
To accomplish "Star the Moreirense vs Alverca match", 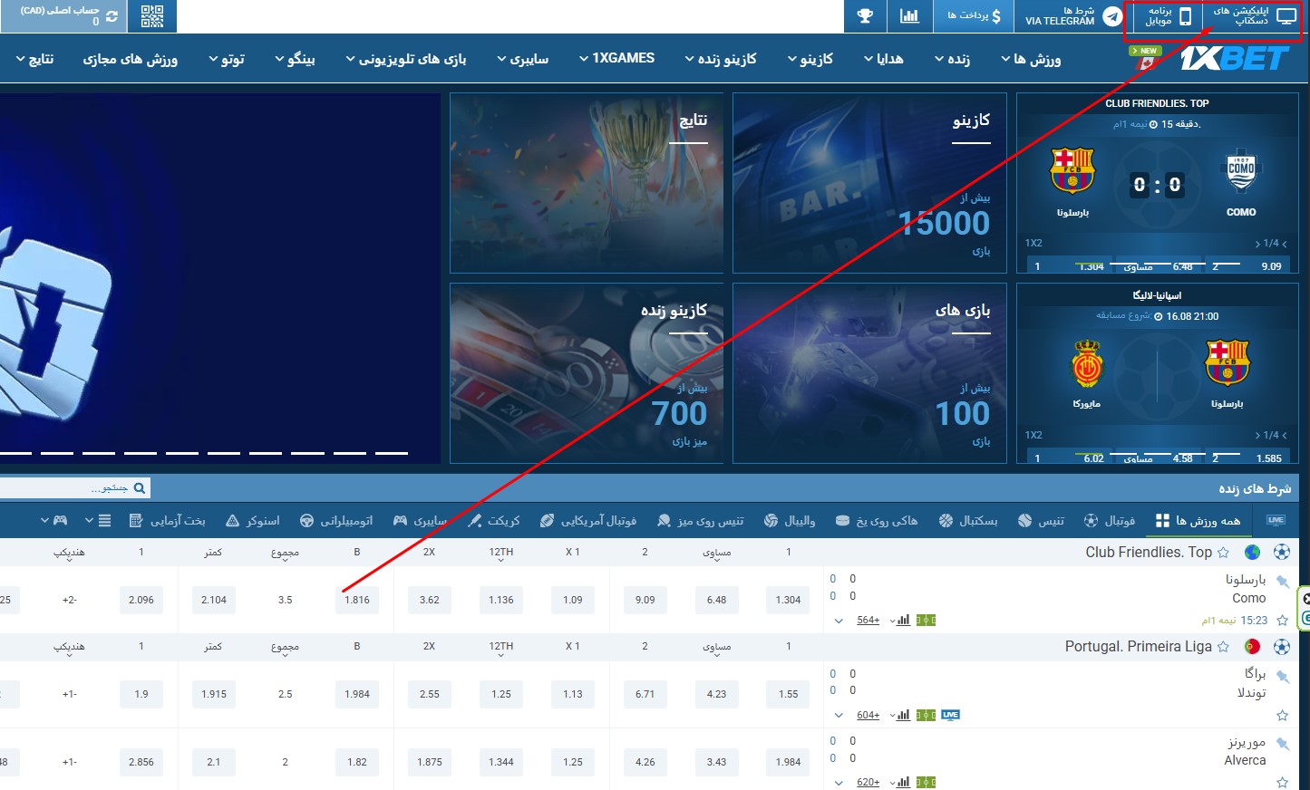I will click(1282, 782).
